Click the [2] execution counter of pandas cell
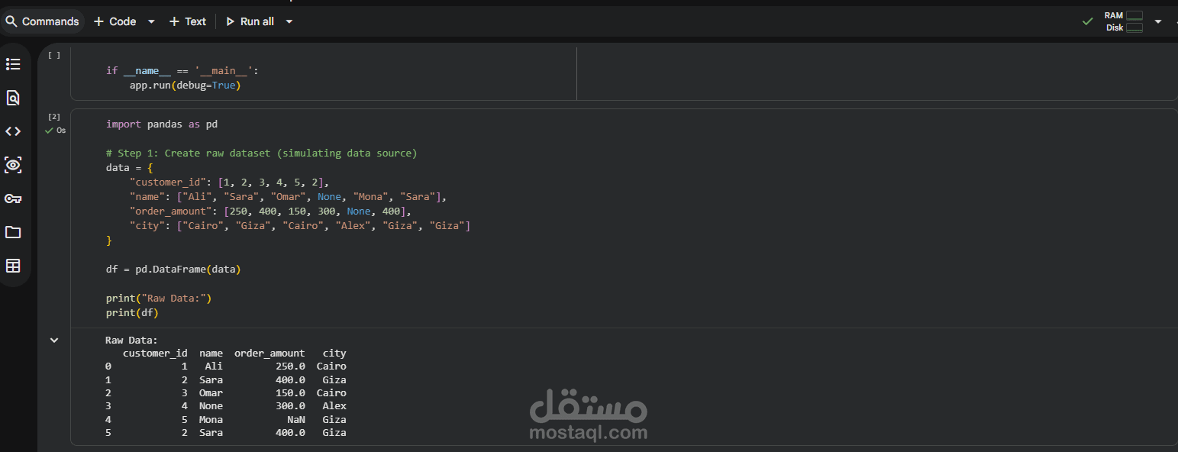The height and width of the screenshot is (452, 1178). click(53, 116)
